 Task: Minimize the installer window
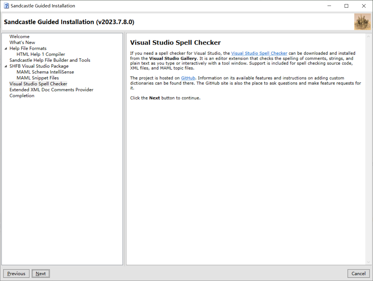330,6
